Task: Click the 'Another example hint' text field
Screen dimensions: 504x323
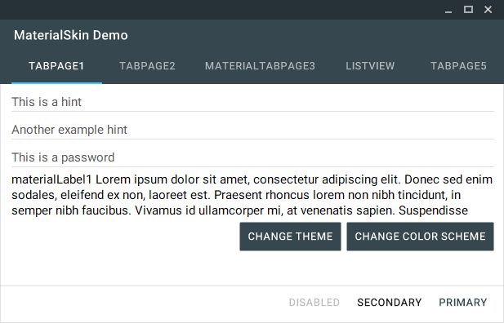Action: [x=252, y=130]
